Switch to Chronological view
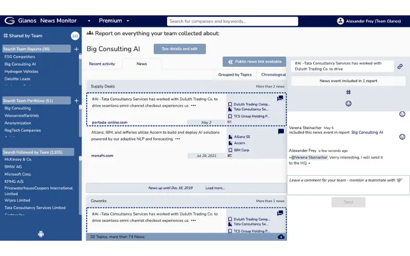The width and height of the screenshot is (410, 256). pos(274,75)
